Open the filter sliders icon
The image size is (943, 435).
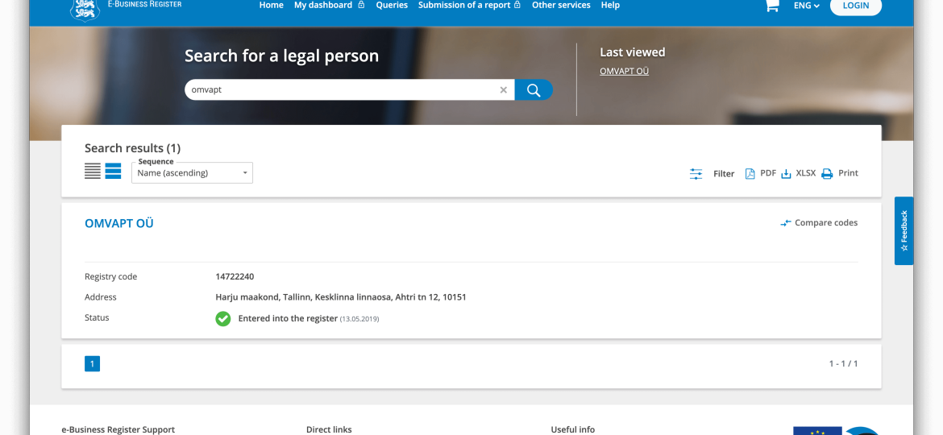point(696,174)
